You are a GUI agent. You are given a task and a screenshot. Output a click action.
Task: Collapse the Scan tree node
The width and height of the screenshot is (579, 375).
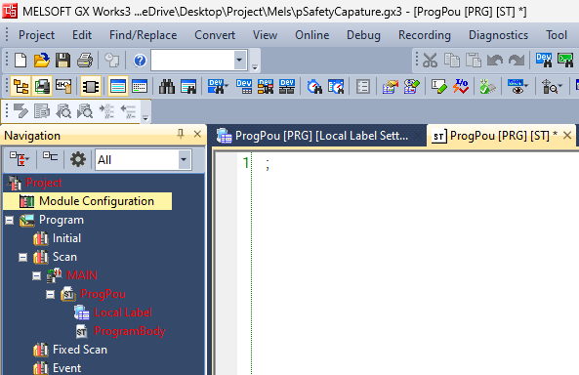[x=22, y=257]
